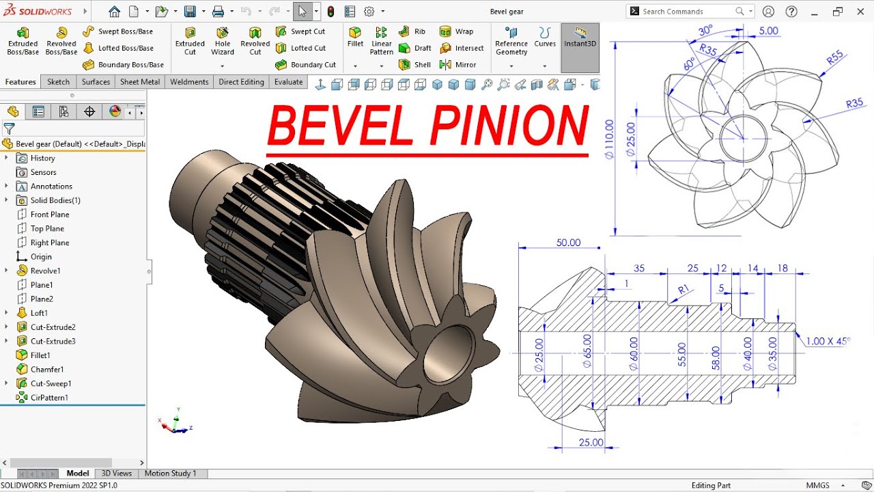The height and width of the screenshot is (492, 874).
Task: Open the Sheet Metal tab
Action: [140, 82]
